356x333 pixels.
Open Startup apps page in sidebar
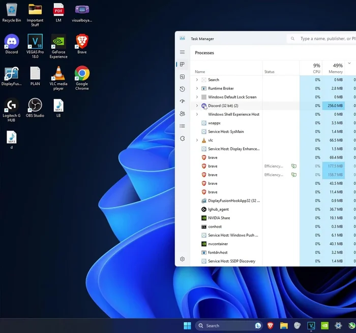(183, 102)
